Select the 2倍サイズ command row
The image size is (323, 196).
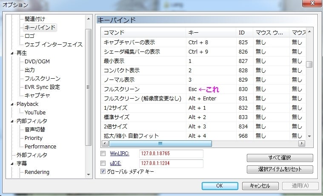[x=203, y=126]
